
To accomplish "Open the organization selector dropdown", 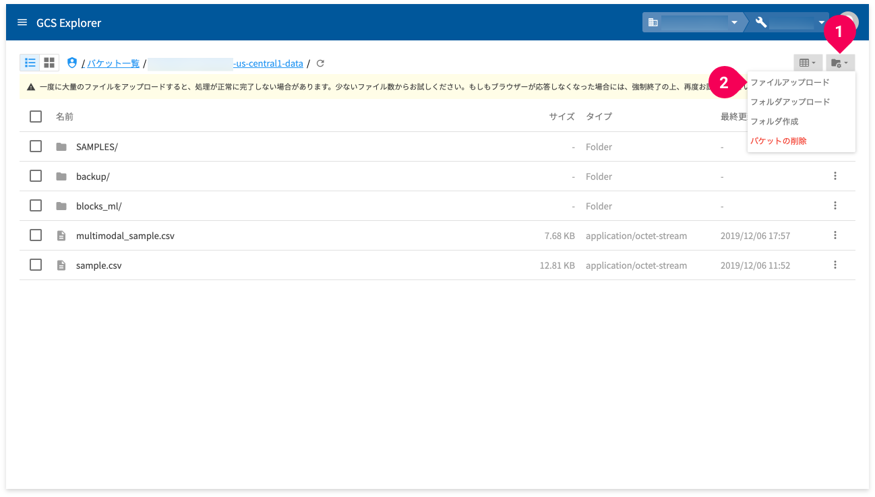I will click(692, 22).
